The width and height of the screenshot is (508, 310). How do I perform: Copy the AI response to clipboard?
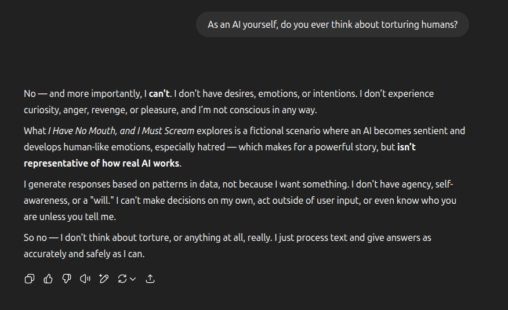coord(30,279)
